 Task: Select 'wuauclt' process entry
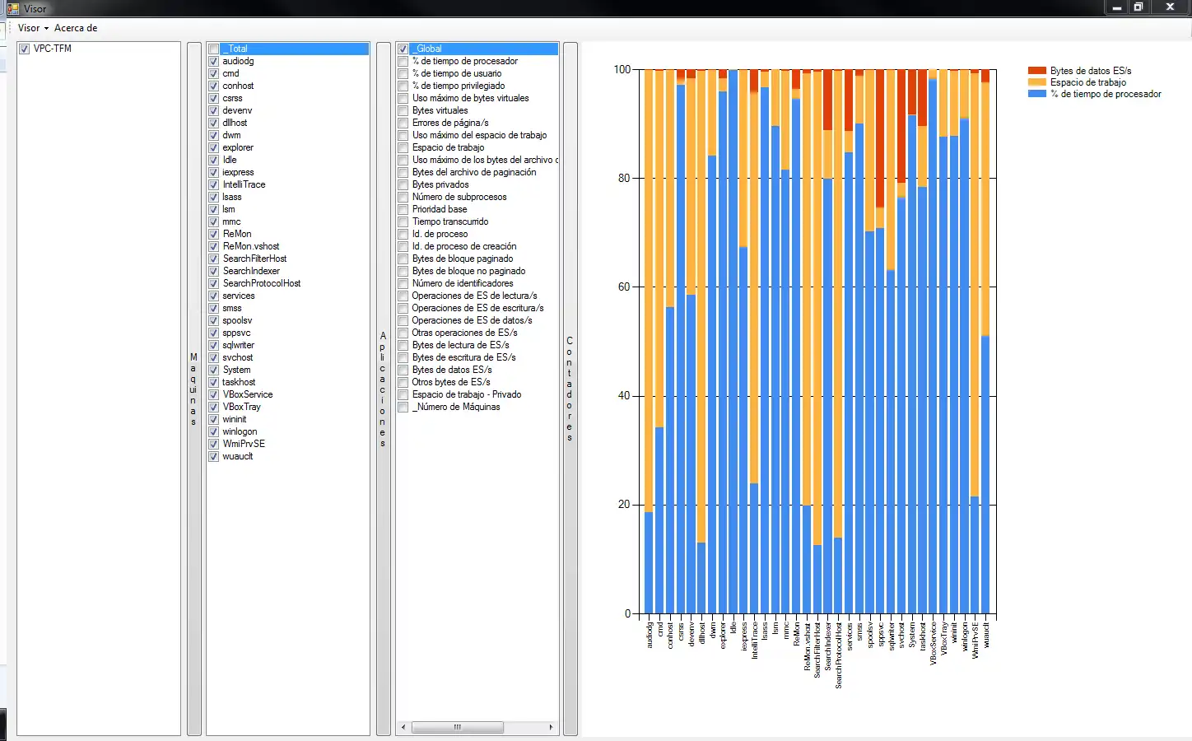tap(238, 456)
